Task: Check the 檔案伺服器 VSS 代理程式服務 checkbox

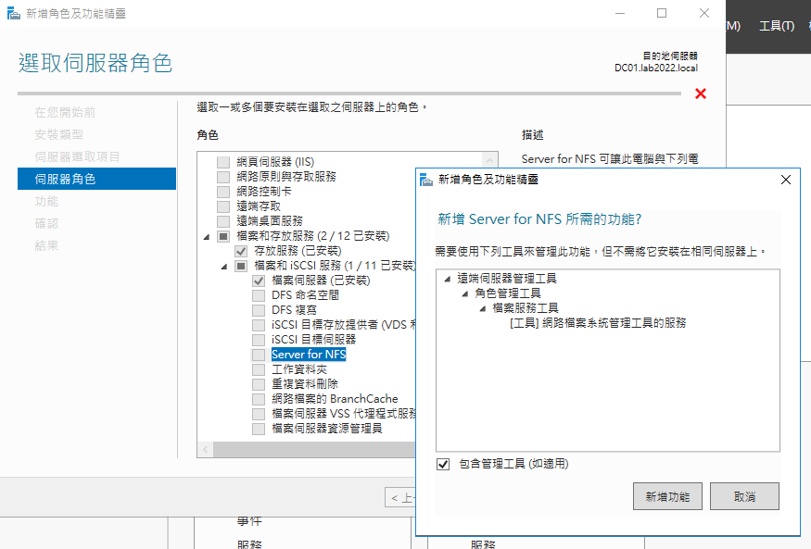Action: tap(259, 414)
